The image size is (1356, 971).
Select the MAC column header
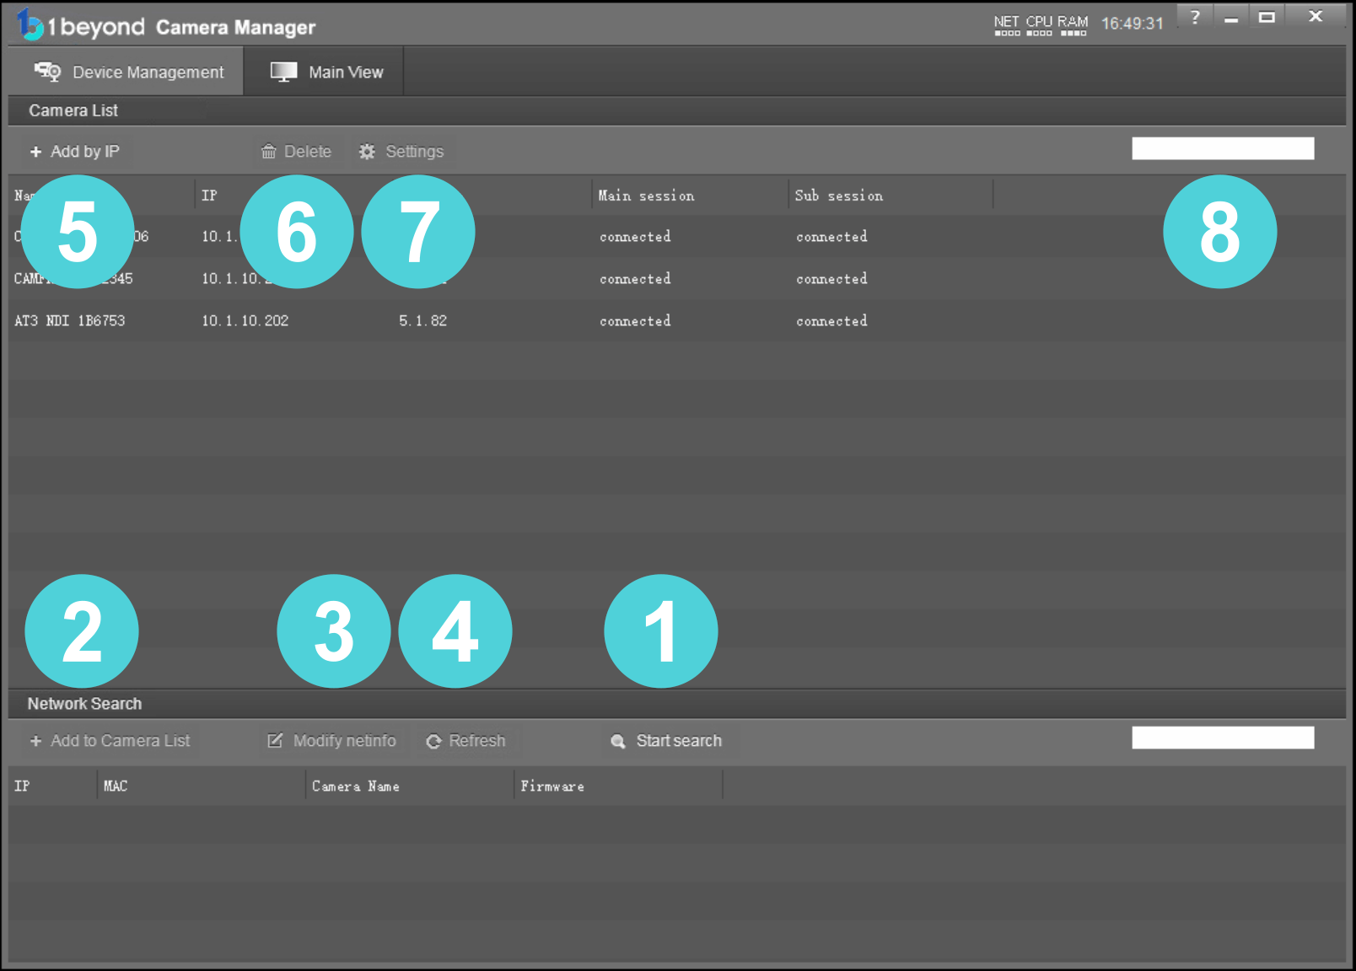(x=116, y=786)
